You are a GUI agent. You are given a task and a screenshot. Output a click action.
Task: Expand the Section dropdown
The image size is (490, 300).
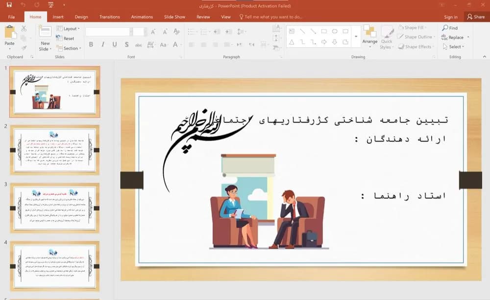pos(69,48)
